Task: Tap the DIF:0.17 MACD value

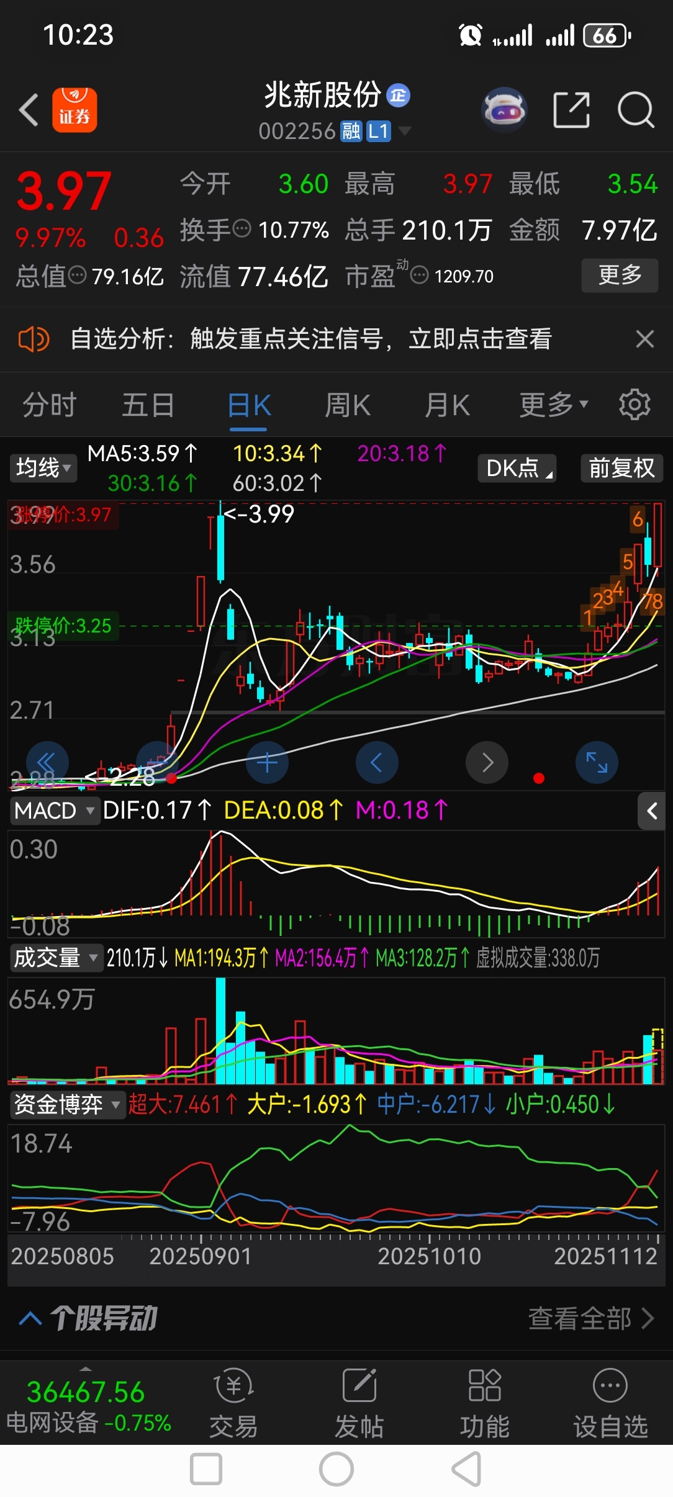Action: click(x=157, y=811)
